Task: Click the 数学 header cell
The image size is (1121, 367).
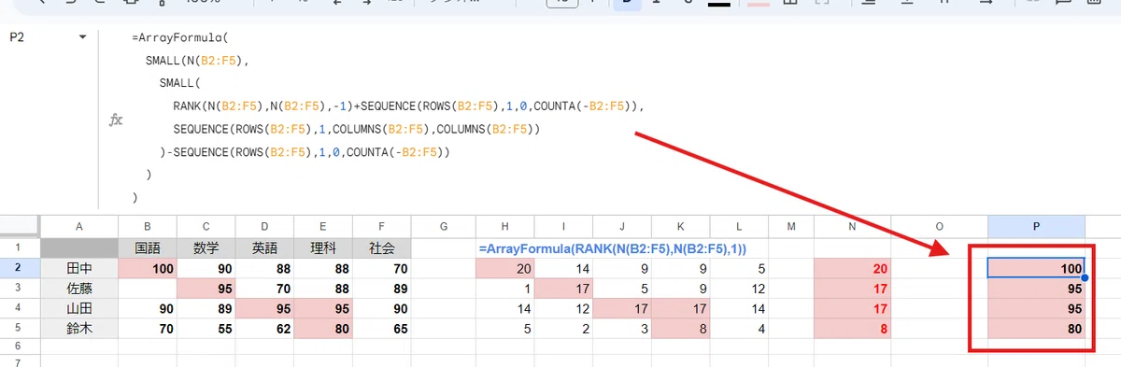Action: tap(206, 248)
